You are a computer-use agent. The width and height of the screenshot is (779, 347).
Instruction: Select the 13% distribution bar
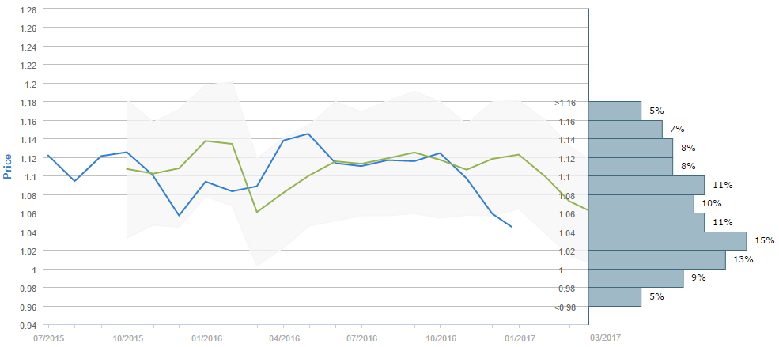(657, 260)
